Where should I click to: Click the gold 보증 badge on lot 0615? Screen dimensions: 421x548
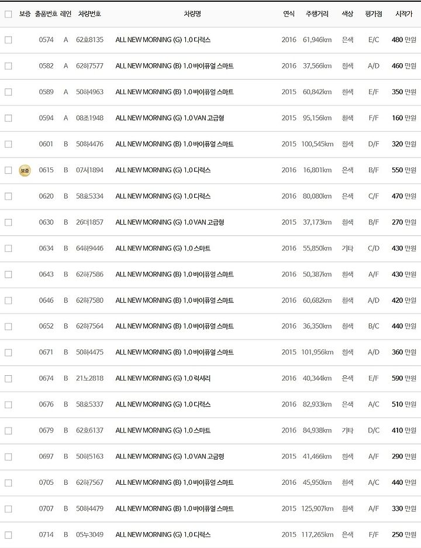click(25, 170)
